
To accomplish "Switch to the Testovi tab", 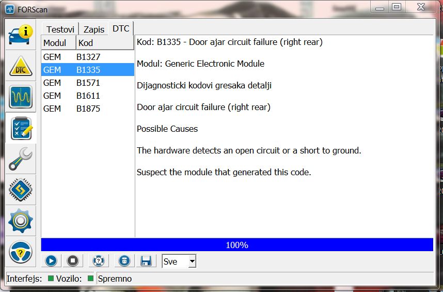I will (x=60, y=29).
